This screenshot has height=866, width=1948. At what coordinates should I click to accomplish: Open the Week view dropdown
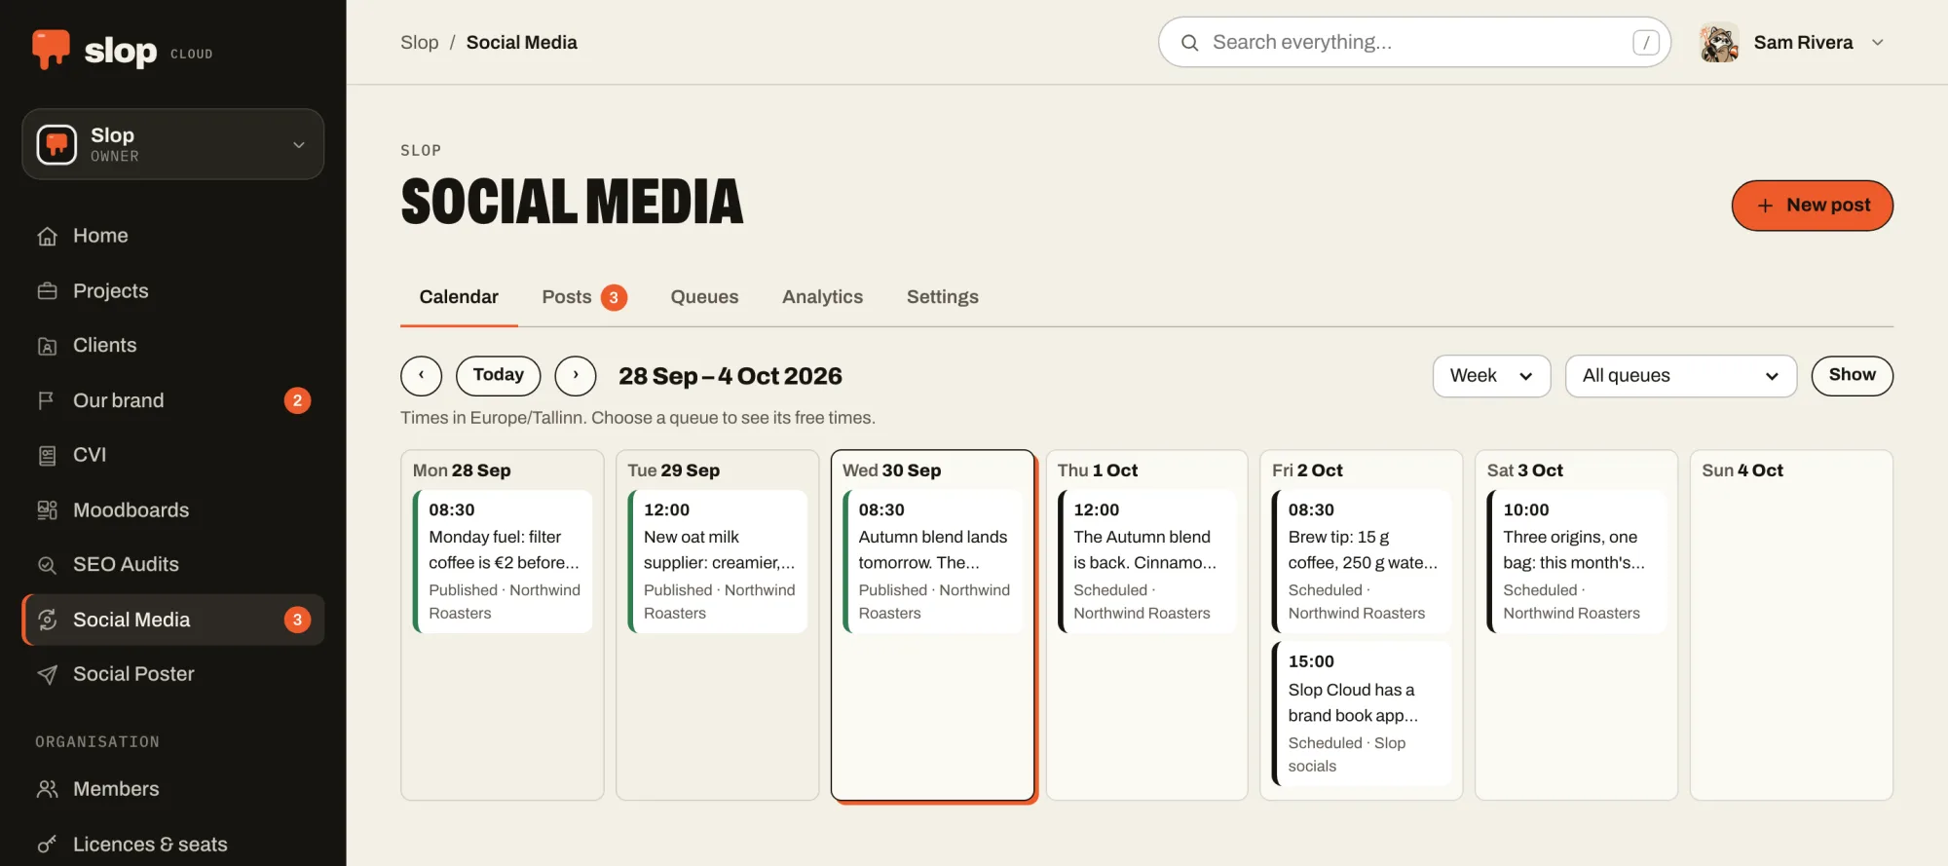(1491, 376)
